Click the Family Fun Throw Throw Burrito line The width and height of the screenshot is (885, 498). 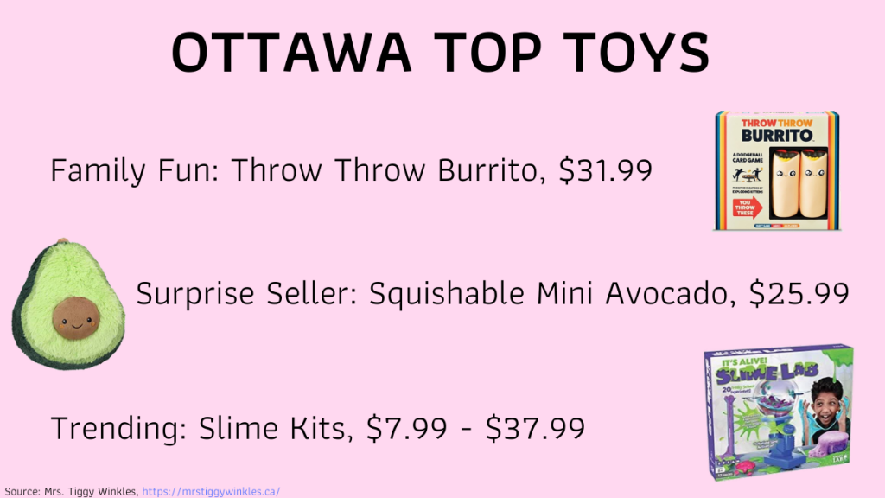pyautogui.click(x=351, y=170)
